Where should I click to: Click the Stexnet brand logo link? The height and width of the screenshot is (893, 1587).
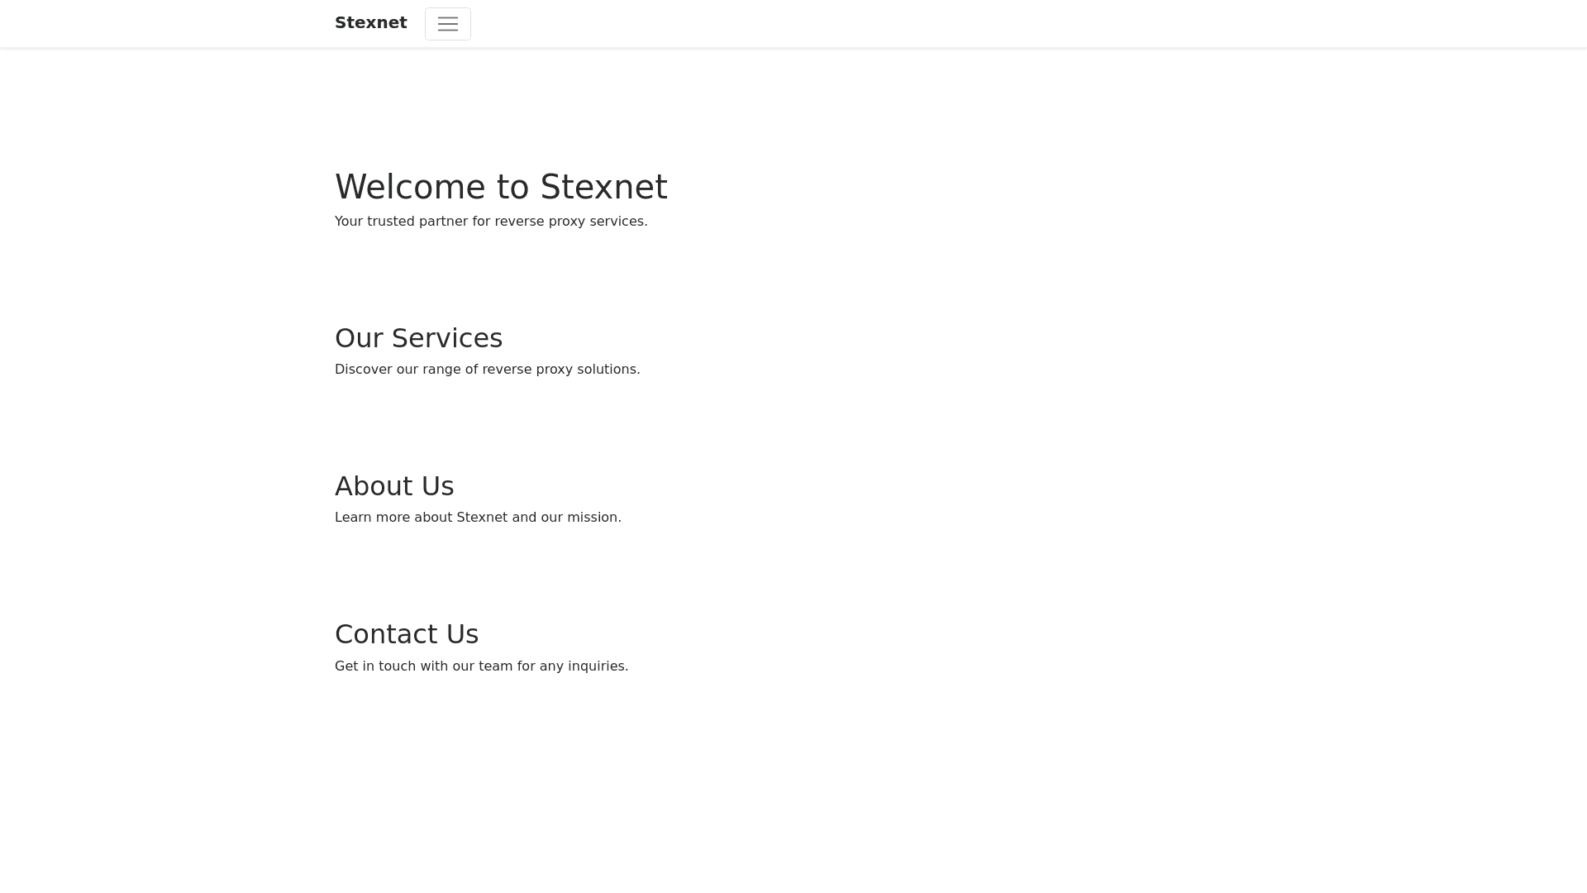click(370, 23)
